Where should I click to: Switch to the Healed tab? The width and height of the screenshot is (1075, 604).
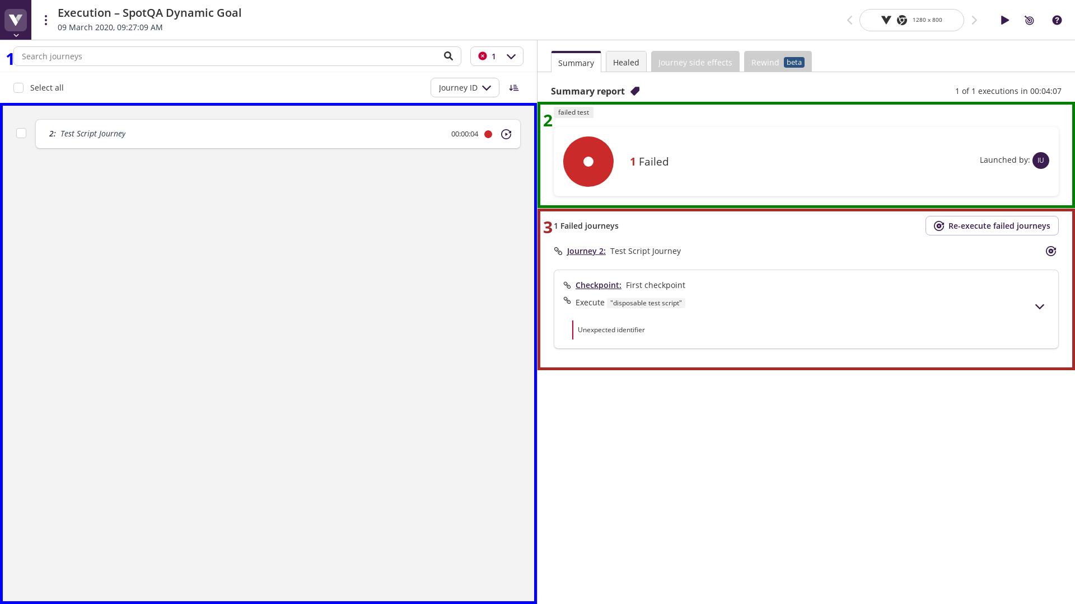point(626,62)
